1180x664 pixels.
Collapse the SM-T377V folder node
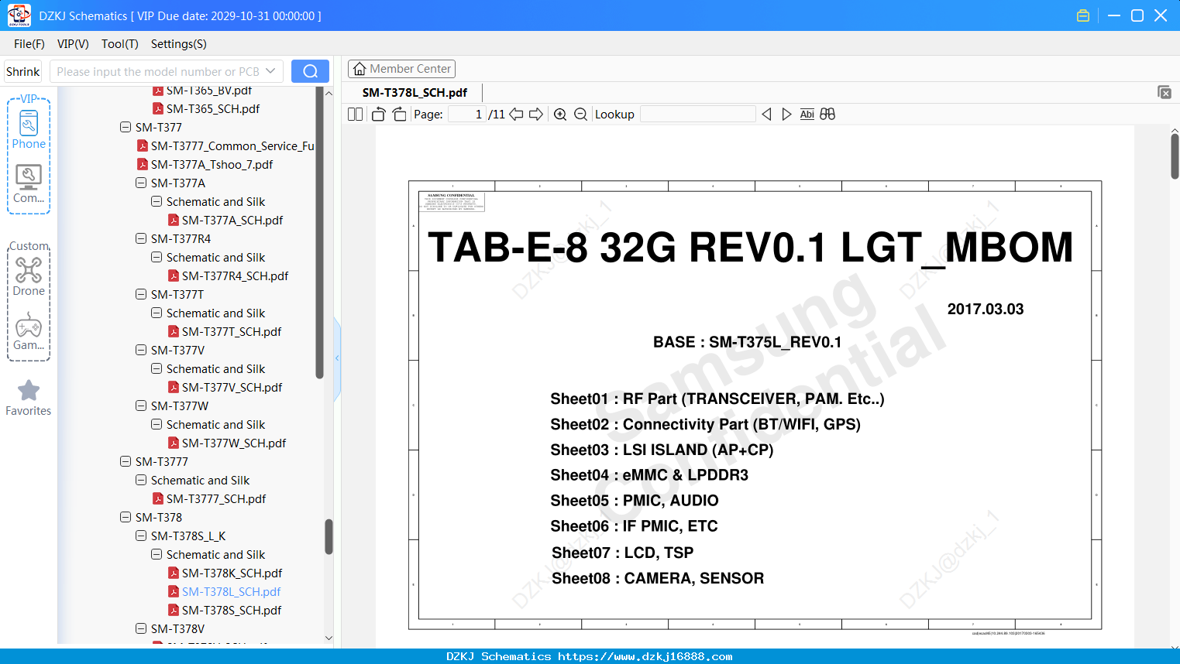tap(141, 350)
